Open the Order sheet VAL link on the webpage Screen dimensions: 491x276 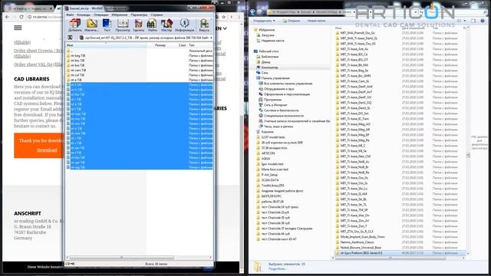38,64
